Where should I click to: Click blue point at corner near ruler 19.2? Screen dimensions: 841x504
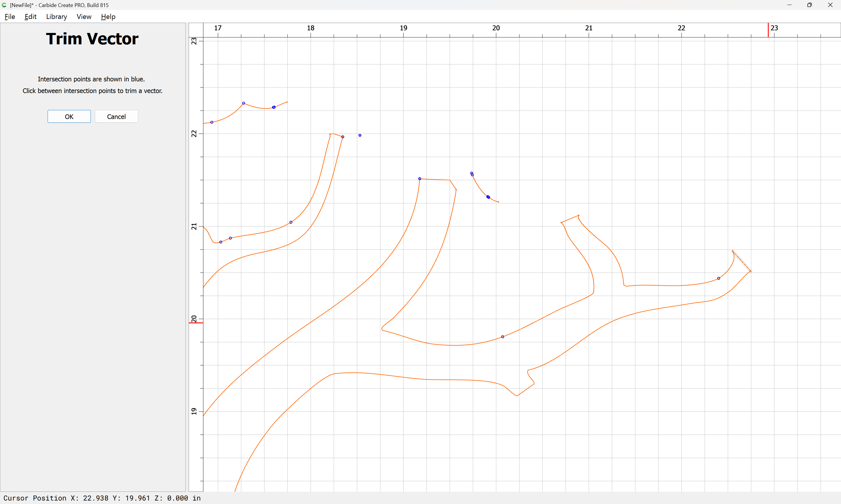point(420,178)
